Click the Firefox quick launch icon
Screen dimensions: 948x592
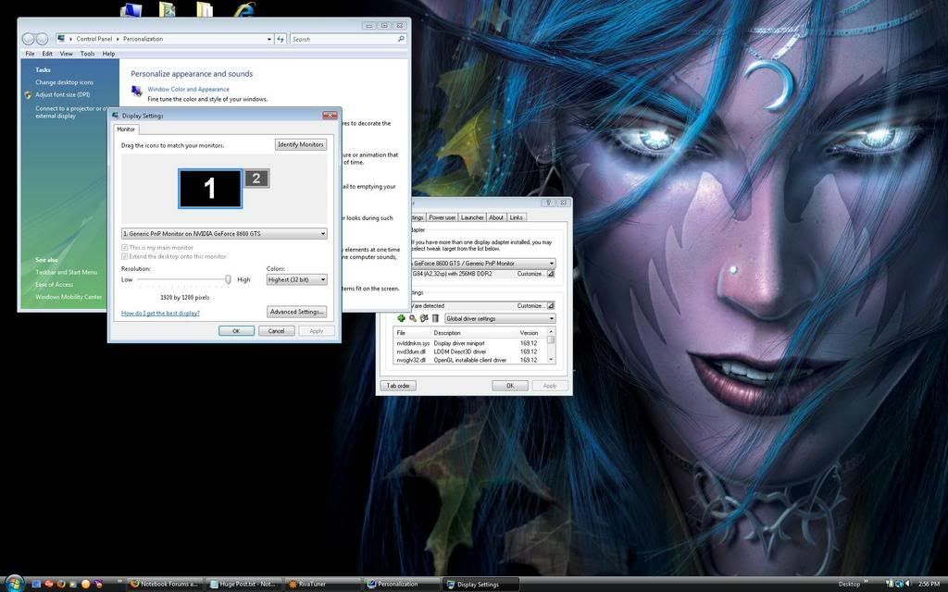[x=61, y=585]
